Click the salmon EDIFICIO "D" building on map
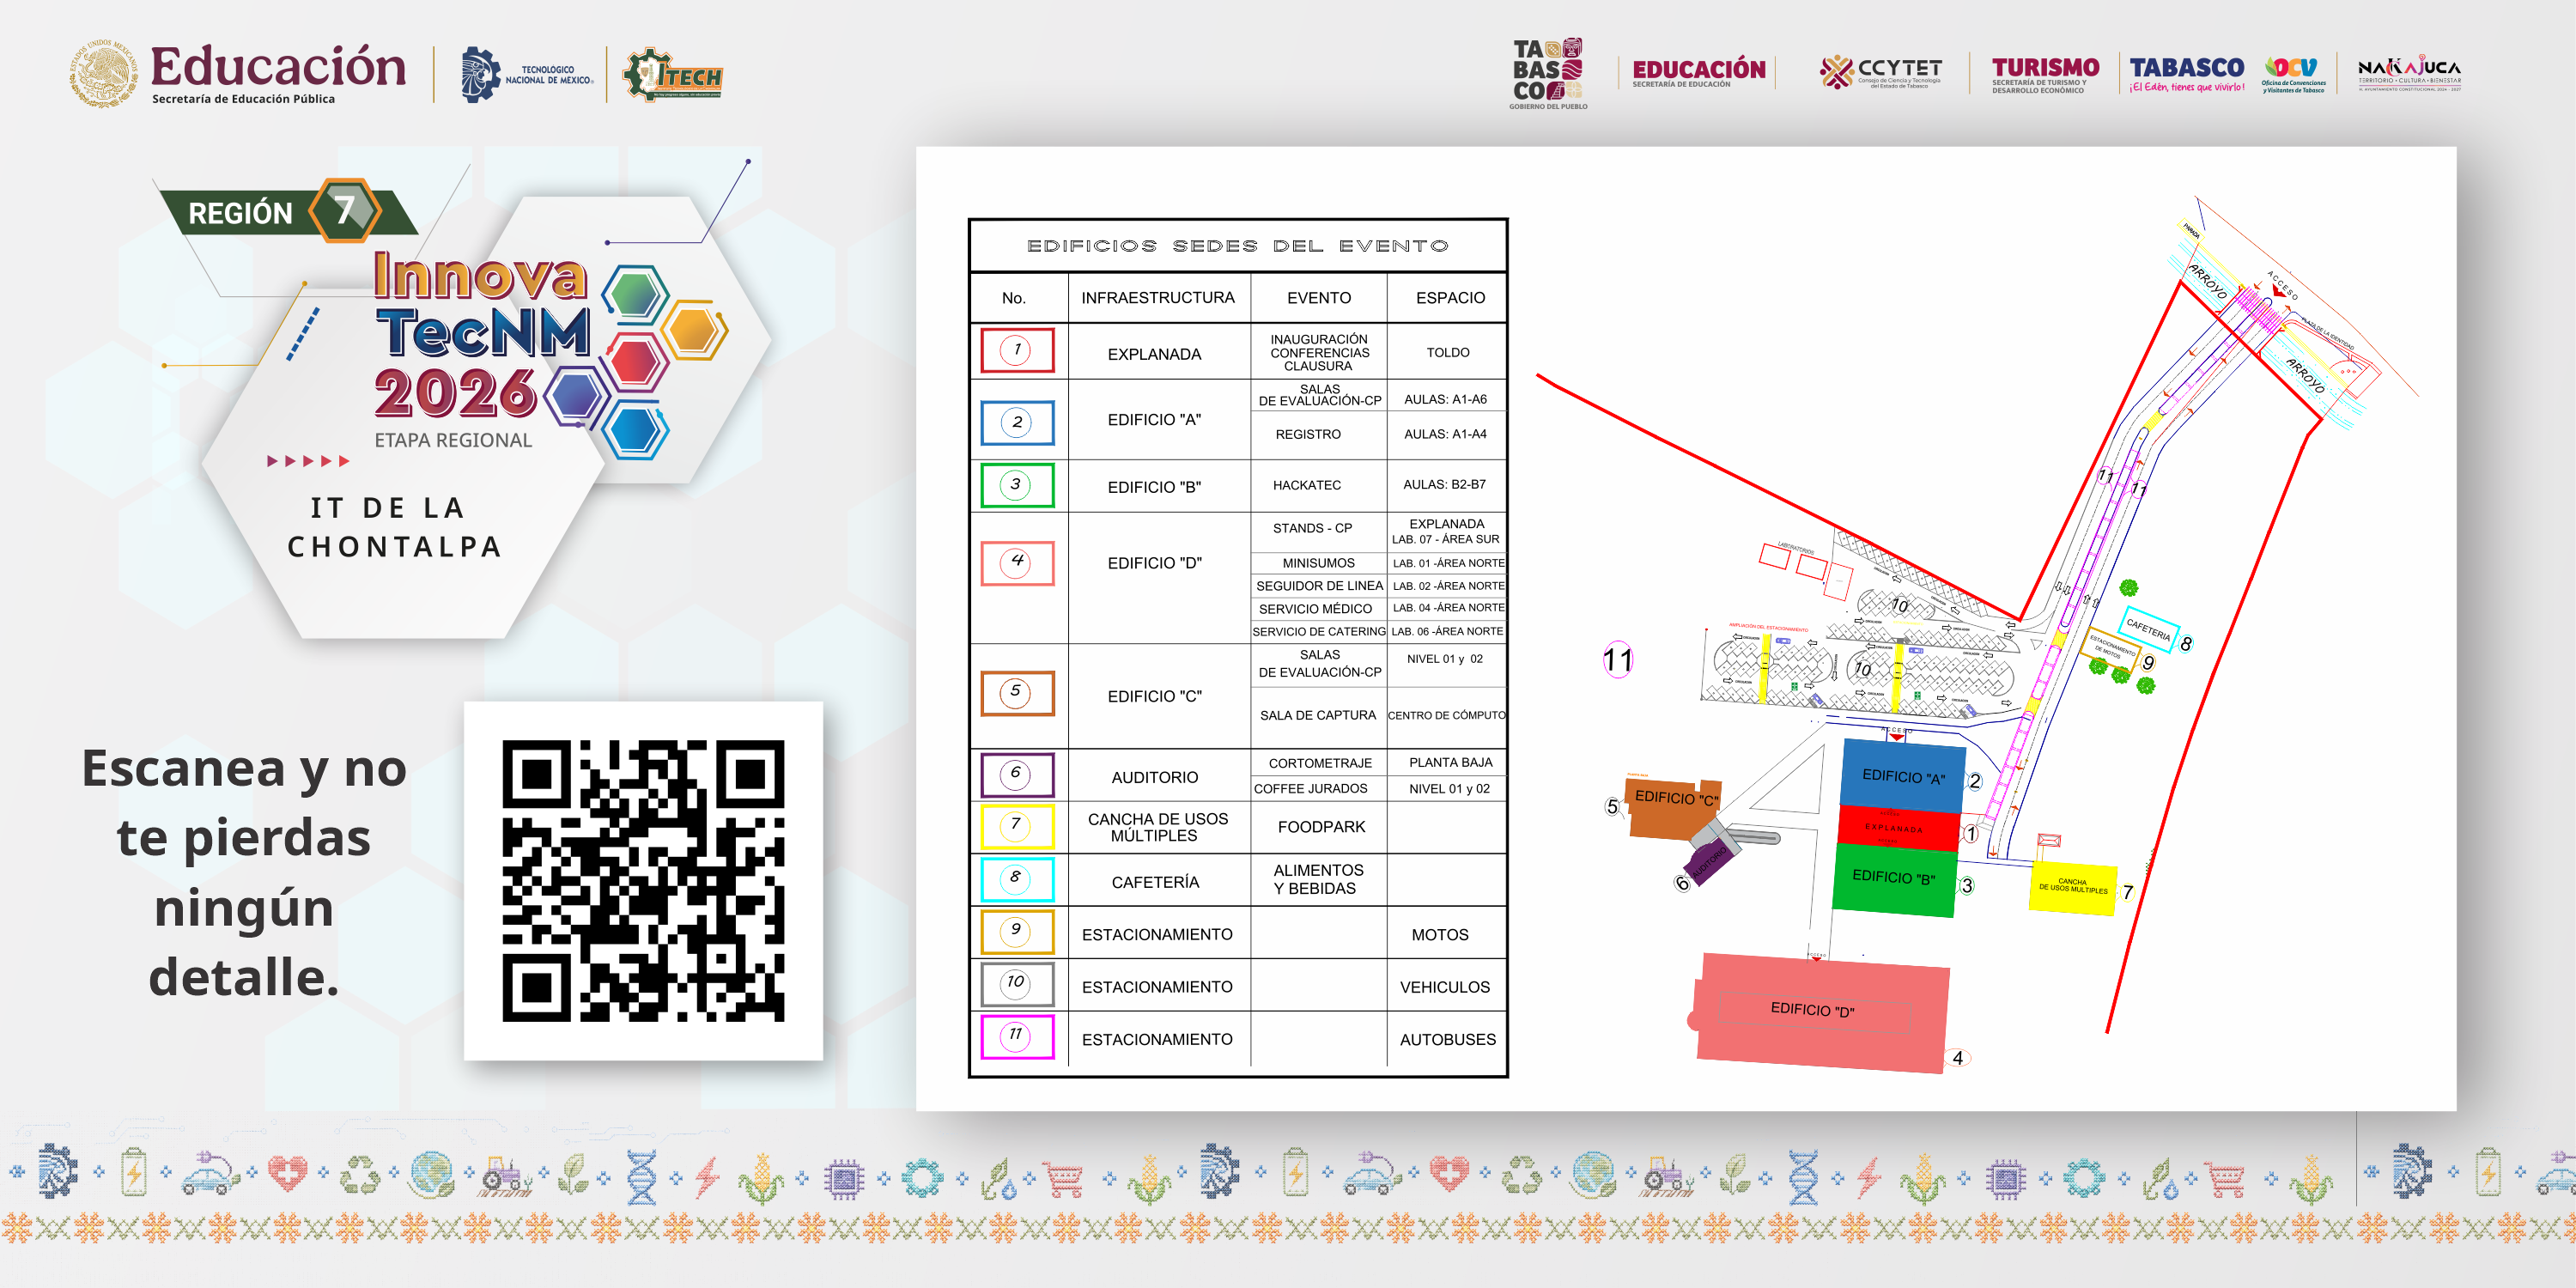 click(1819, 1012)
